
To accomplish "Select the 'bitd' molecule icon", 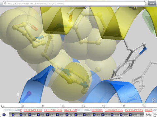I will (x=67, y=115).
